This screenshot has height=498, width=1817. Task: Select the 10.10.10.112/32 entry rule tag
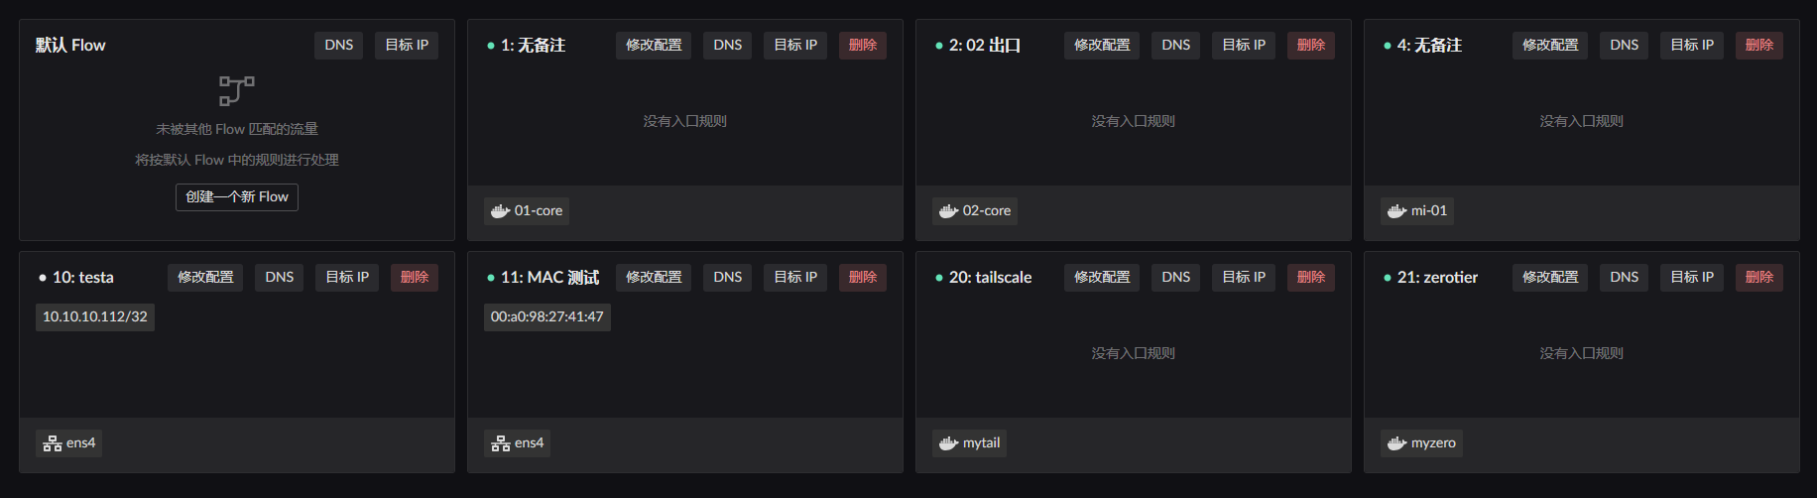pyautogui.click(x=95, y=317)
